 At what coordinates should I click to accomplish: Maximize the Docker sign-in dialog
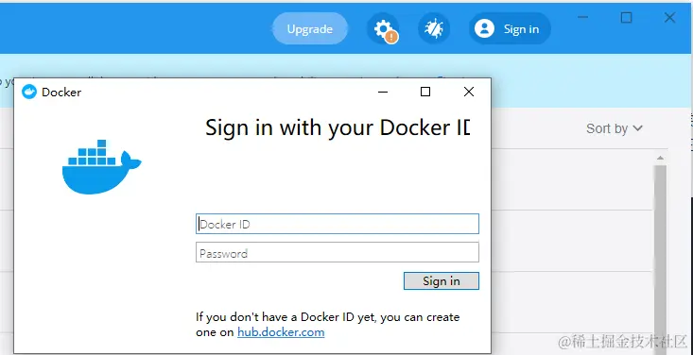click(x=425, y=92)
